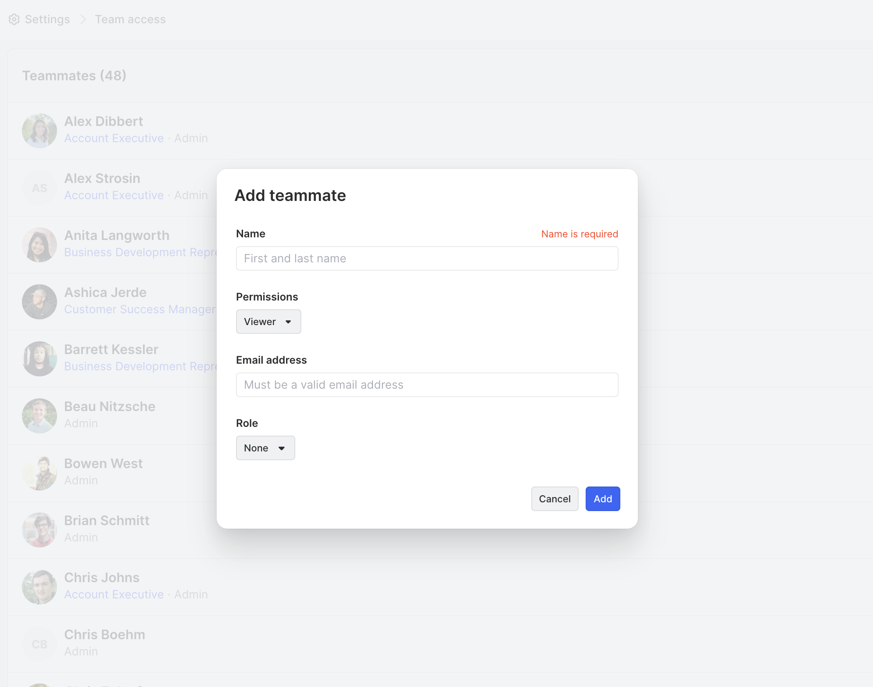
Task: Open Alex Dibbert's Account Executive link
Action: (114, 138)
